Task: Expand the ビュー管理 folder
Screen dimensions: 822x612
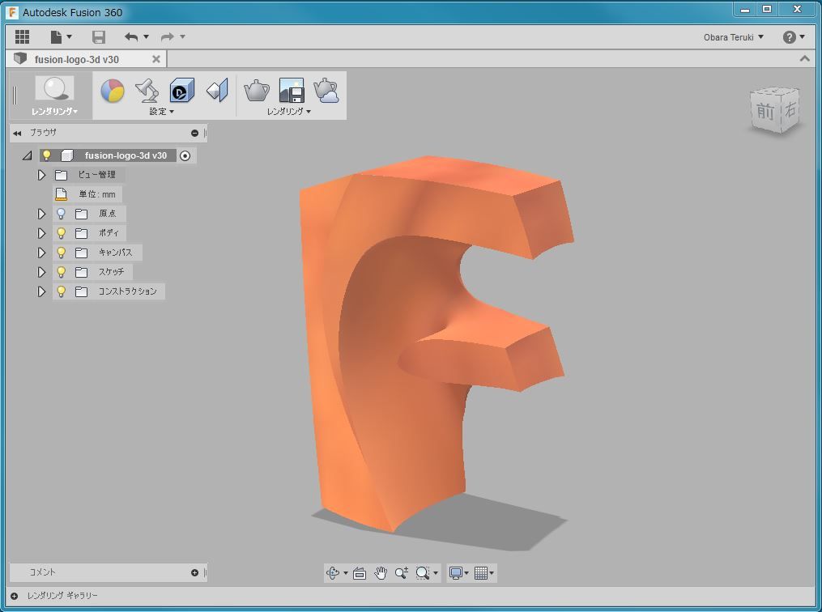Action: point(41,175)
